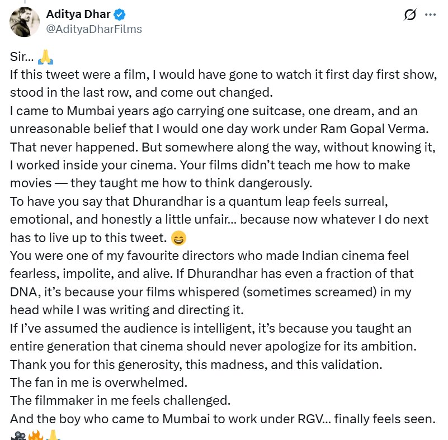Click the grinning emoji after "this tweet."
448x440 pixels.
[x=178, y=239]
